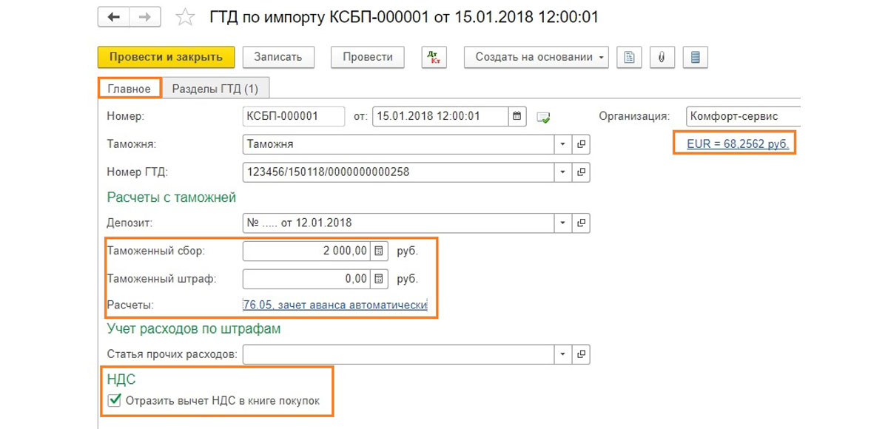Screen dimensions: 888x429
Task: Open the EUR exchange rate link
Action: (x=737, y=144)
